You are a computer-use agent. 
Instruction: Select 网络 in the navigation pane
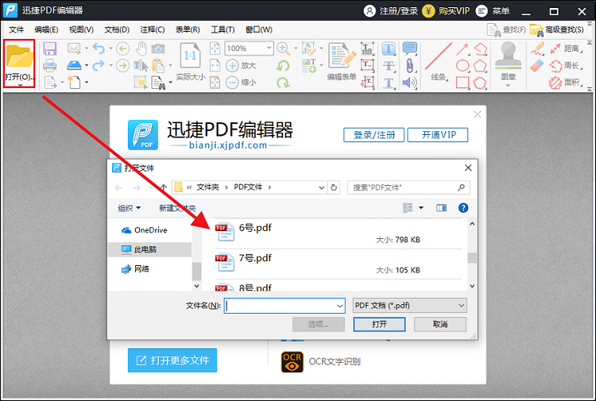pyautogui.click(x=135, y=269)
